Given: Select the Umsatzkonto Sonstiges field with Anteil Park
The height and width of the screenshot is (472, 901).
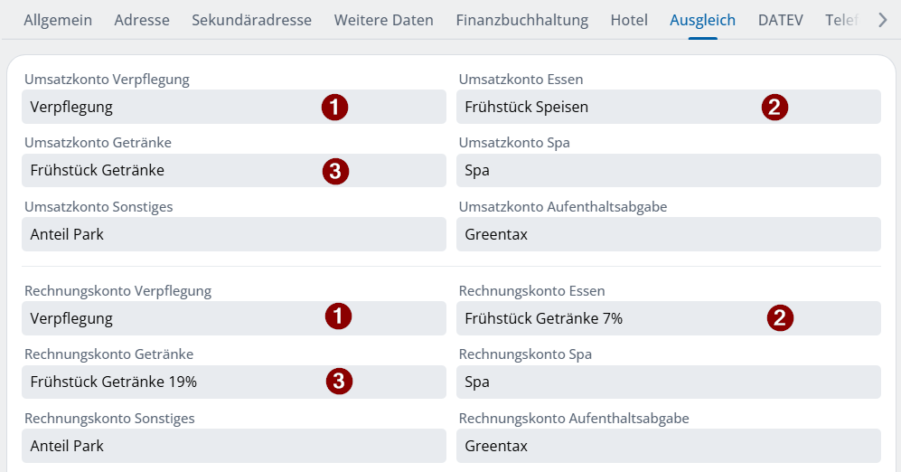Looking at the screenshot, I should 233,234.
